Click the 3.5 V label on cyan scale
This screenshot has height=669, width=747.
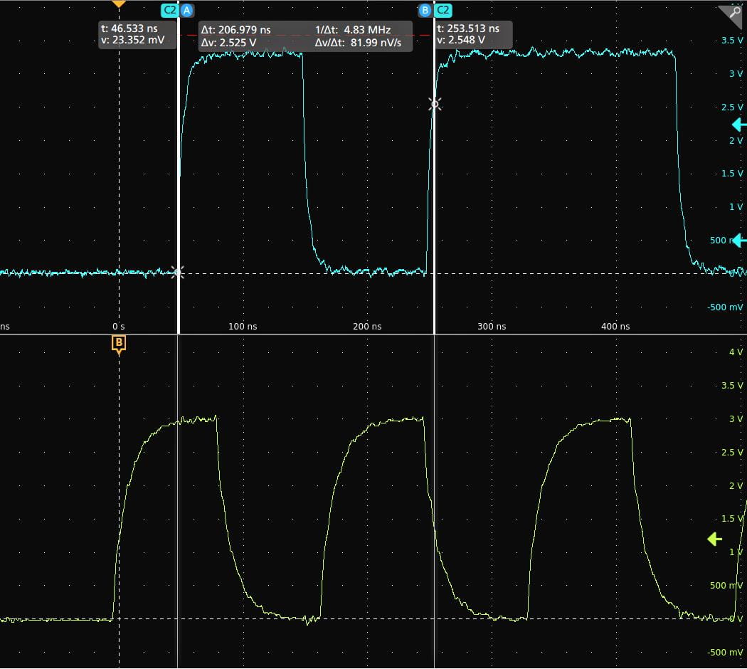coord(731,41)
